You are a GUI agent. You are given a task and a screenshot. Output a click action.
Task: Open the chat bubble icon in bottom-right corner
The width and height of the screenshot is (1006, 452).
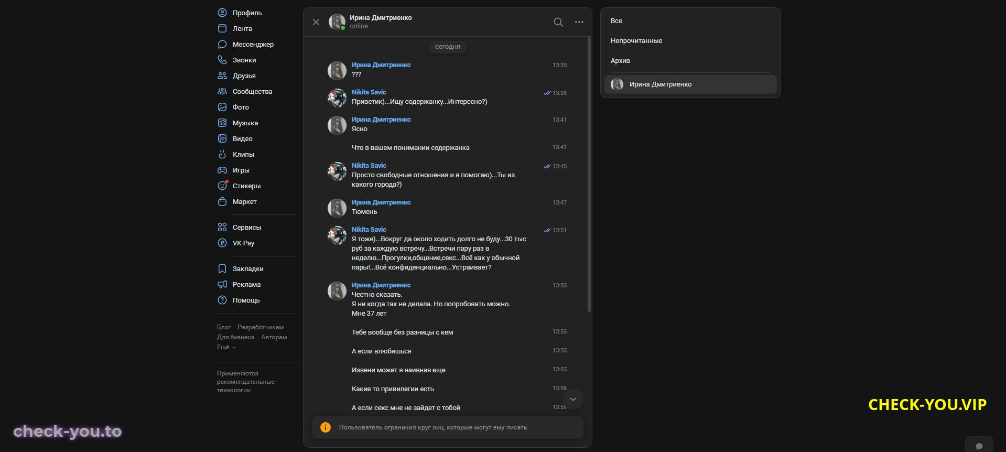click(979, 446)
